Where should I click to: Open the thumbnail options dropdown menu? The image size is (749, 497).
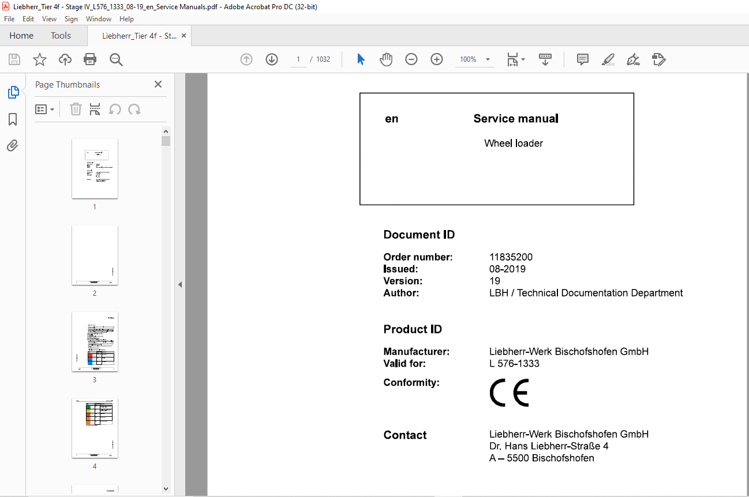[x=45, y=110]
